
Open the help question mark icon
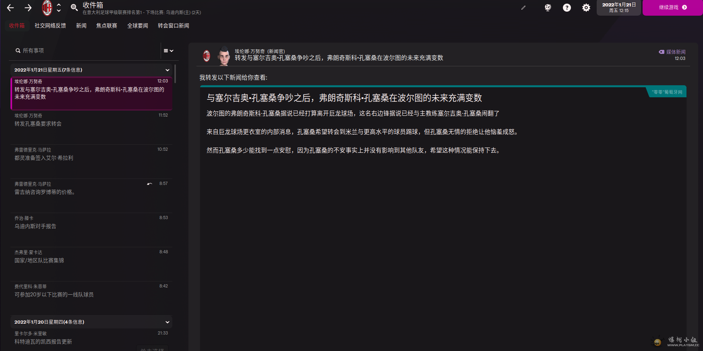pos(567,8)
